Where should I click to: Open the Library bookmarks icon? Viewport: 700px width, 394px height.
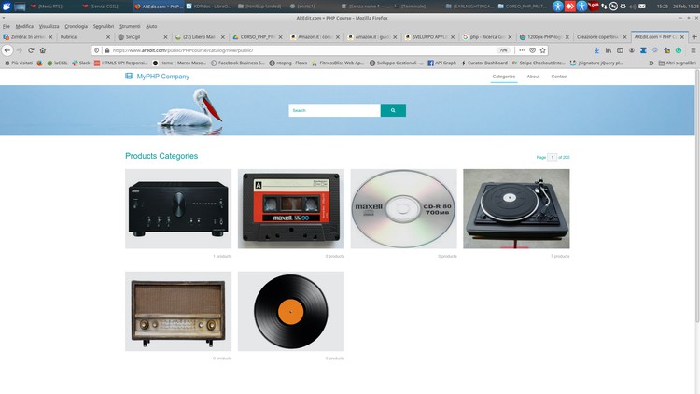pos(608,50)
